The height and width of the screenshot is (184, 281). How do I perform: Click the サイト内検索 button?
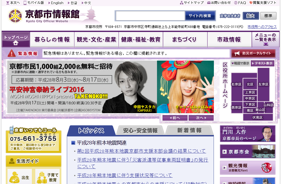200,16
